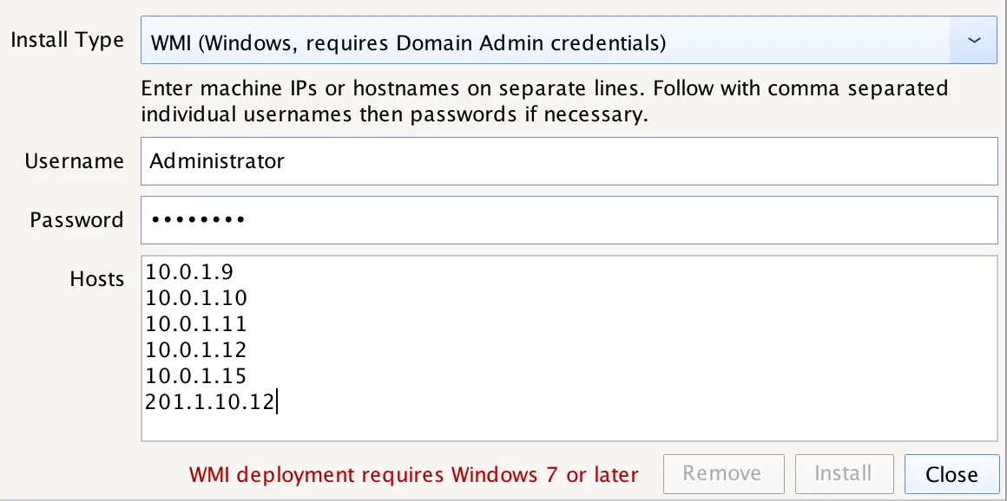Click the red WMI deployment warning text

point(414,474)
